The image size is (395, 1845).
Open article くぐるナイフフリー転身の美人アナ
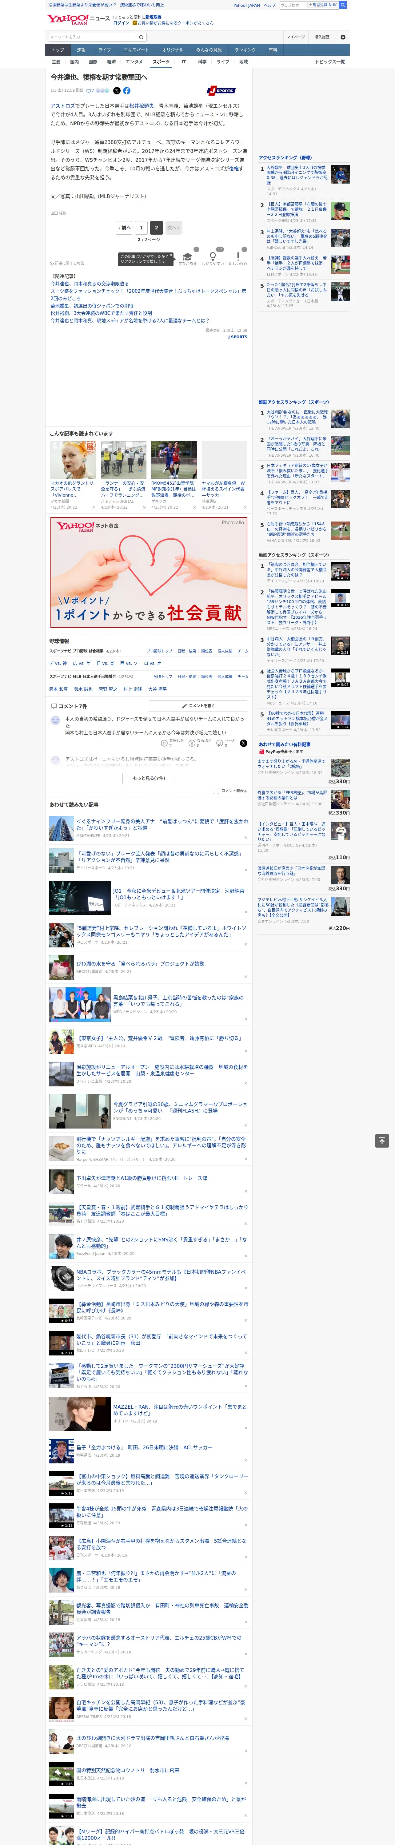163,824
